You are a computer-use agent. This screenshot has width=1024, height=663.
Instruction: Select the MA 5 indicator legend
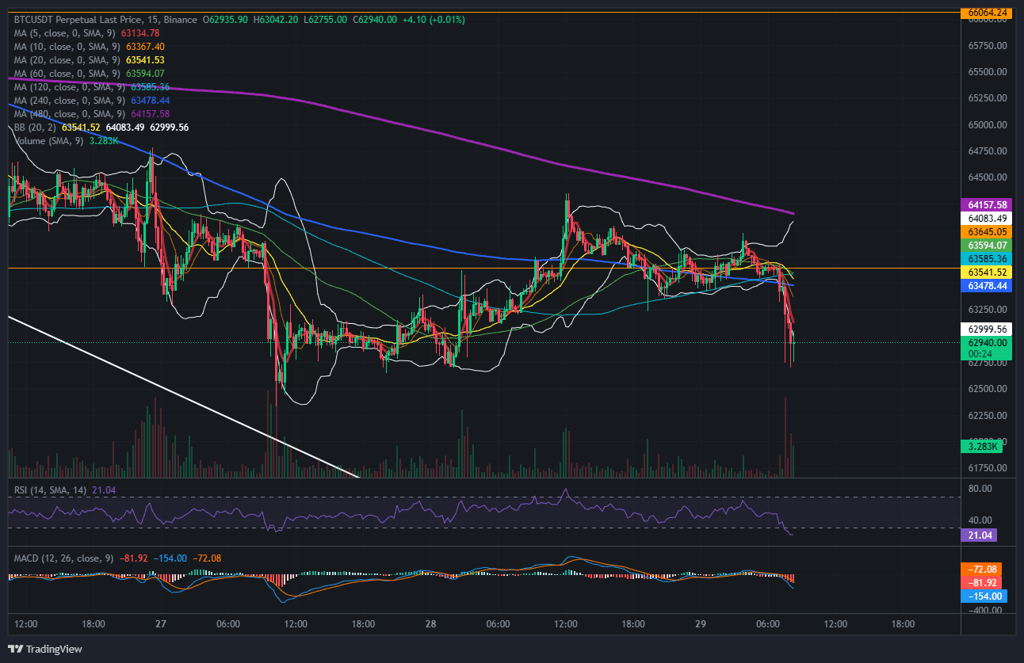(63, 32)
